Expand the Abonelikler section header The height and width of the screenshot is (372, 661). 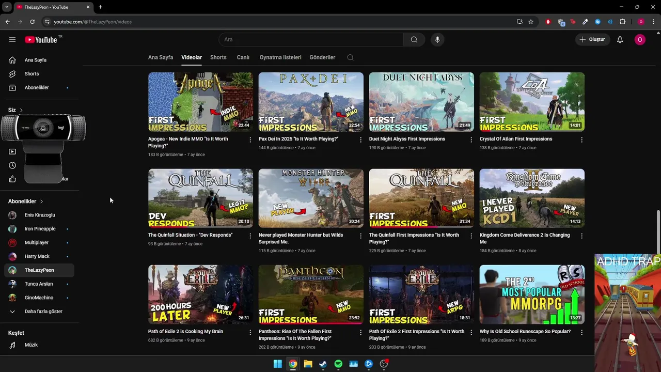(x=26, y=202)
